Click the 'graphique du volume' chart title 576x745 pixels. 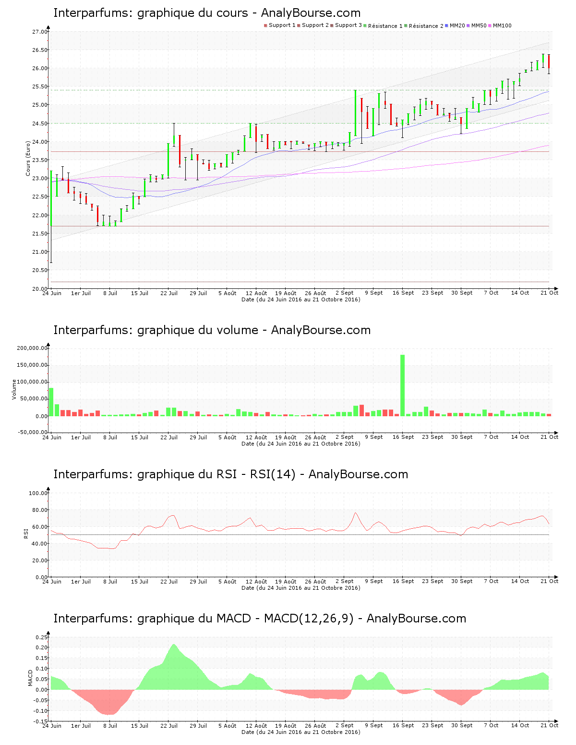[212, 330]
